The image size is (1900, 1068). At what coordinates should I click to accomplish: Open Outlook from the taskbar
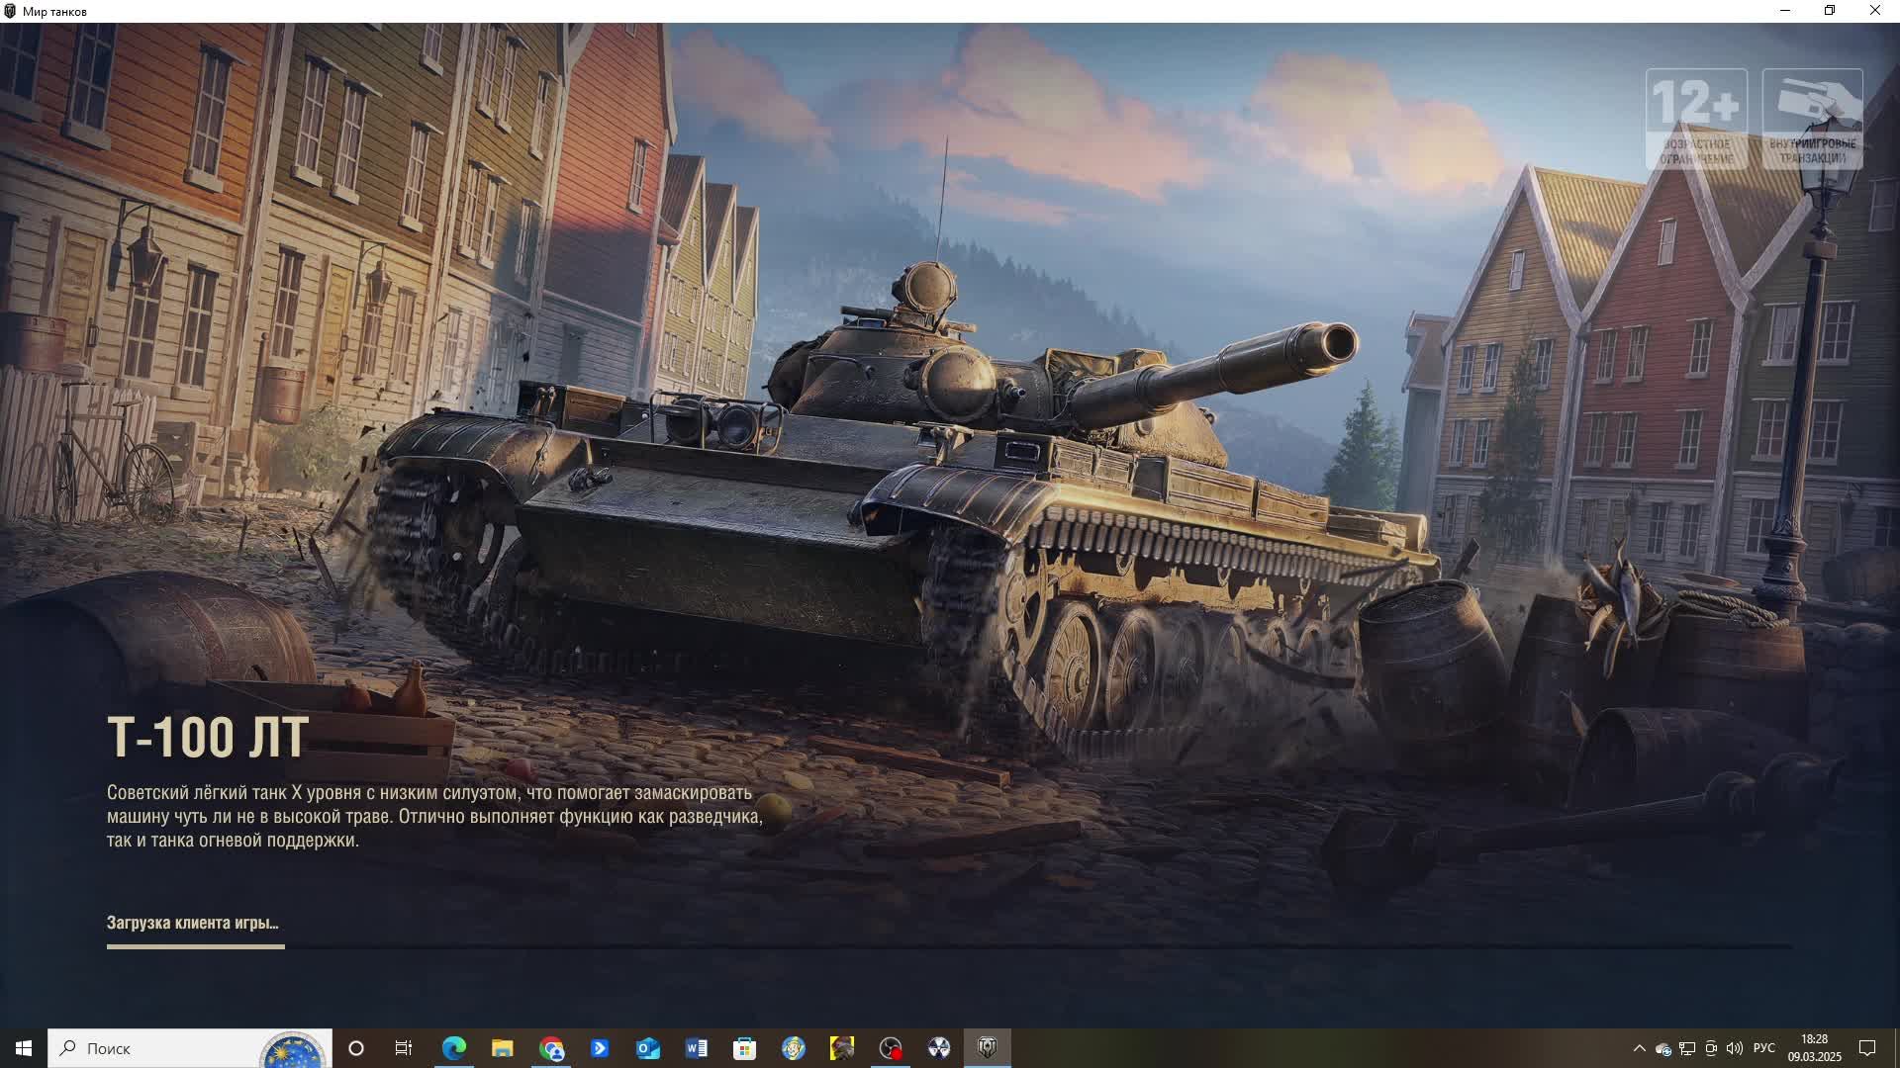648,1048
